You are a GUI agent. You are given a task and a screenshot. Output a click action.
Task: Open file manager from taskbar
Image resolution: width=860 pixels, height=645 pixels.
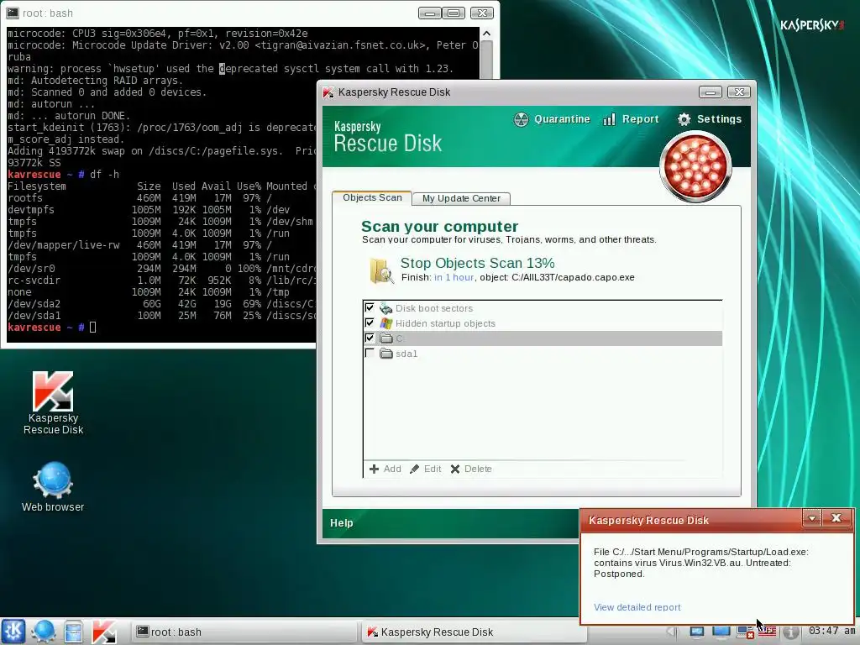[x=73, y=632]
